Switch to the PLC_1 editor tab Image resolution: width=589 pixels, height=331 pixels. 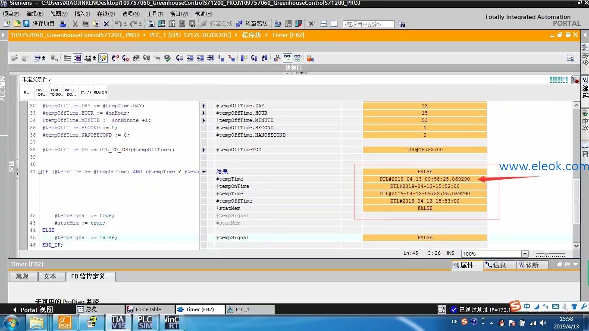click(x=250, y=309)
